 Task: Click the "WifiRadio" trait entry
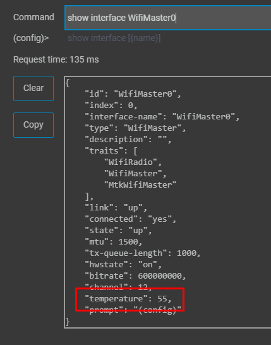[133, 162]
